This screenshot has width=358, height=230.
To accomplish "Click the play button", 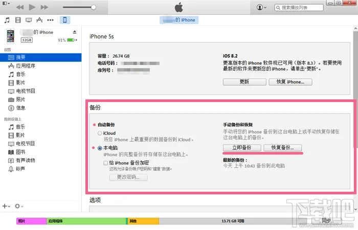I will [x=32, y=7].
